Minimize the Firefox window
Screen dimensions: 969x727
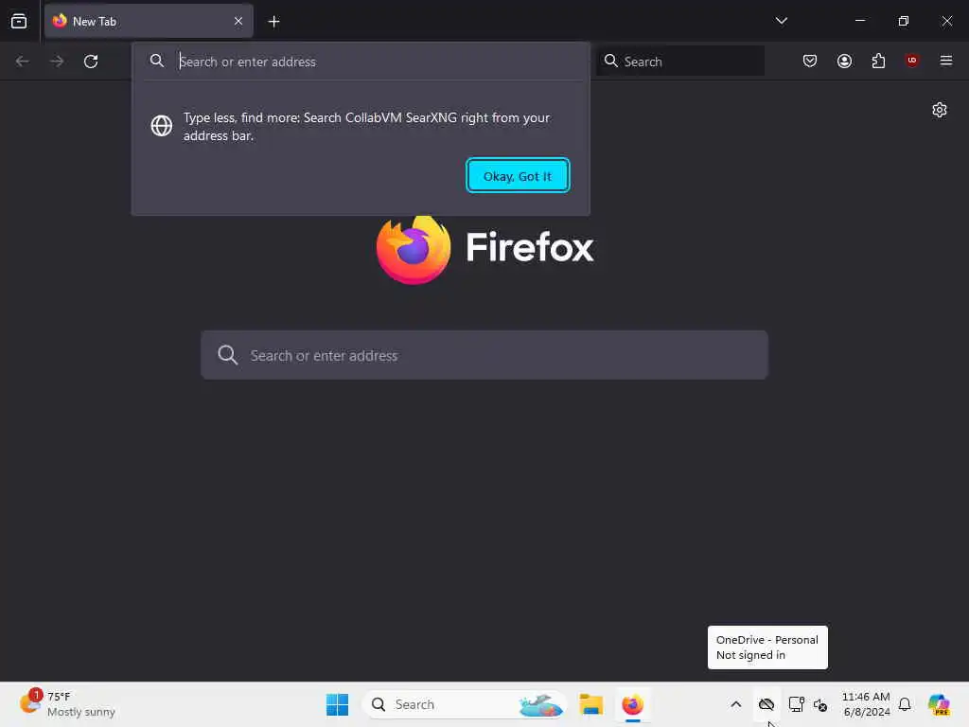tap(859, 21)
